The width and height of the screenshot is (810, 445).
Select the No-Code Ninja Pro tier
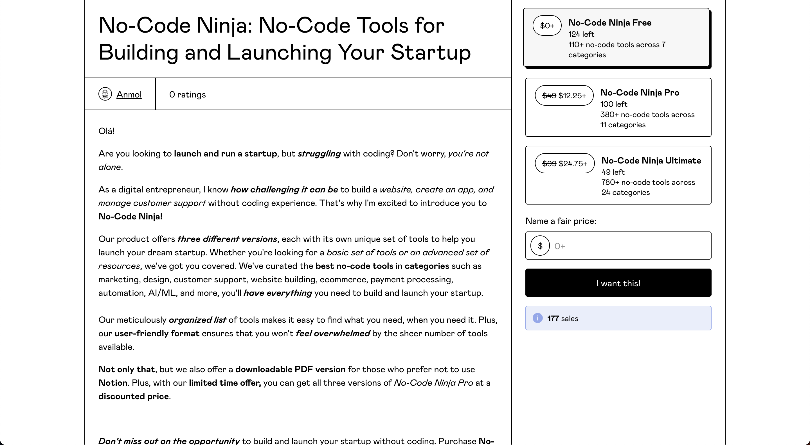(618, 107)
